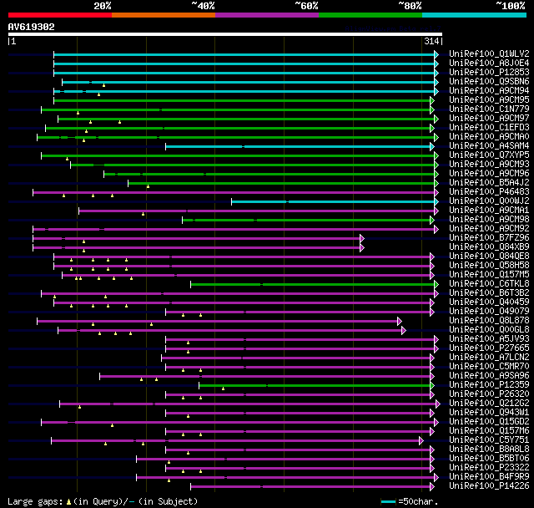Select the UniRef100_O49079 label
534x508 pixels.
tap(489, 312)
